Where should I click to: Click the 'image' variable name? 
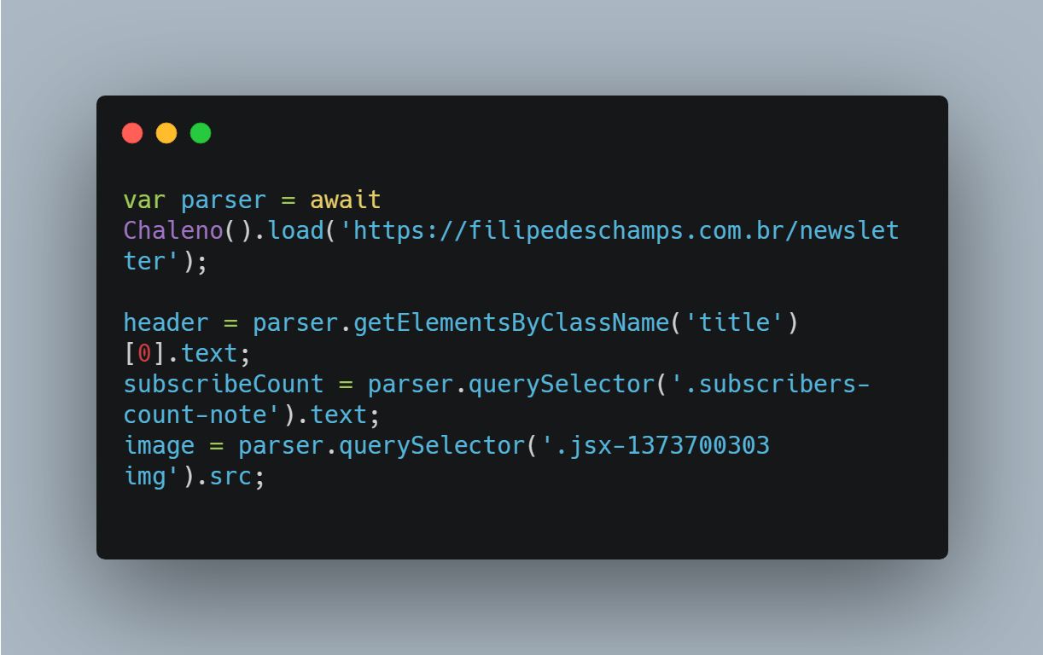coord(160,446)
